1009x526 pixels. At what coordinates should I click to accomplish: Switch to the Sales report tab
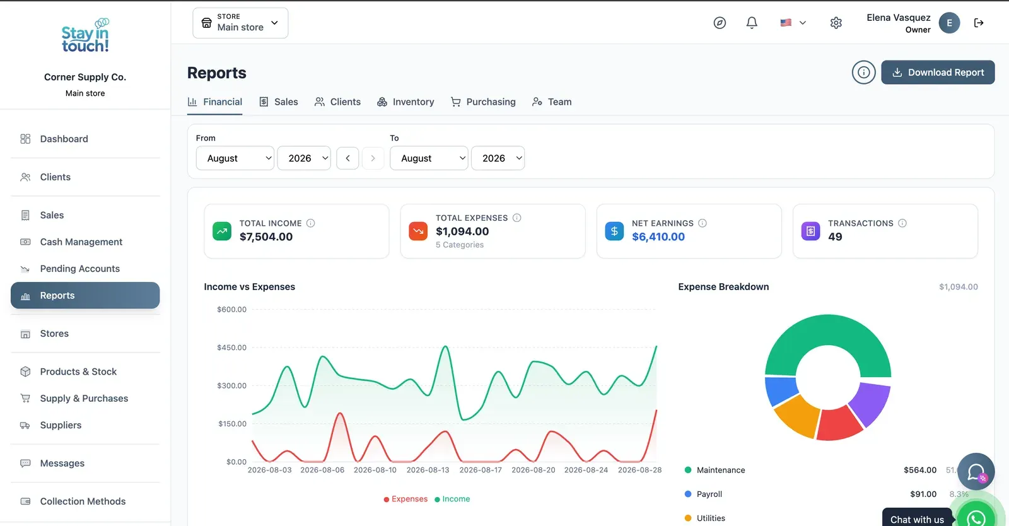pyautogui.click(x=278, y=102)
